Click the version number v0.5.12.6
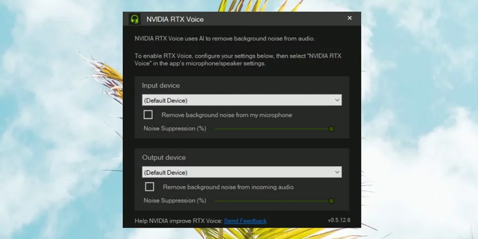478x239 pixels. (x=339, y=220)
